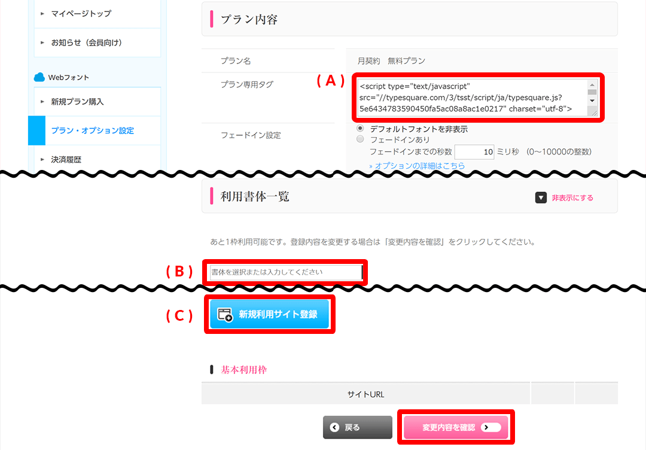Viewport: 646px width, 450px height.
Task: Click the arrow pill on 変更内容を確認 button
Action: [490, 427]
